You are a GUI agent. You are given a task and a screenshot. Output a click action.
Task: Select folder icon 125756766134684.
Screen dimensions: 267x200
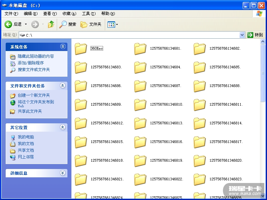[x=140, y=67]
